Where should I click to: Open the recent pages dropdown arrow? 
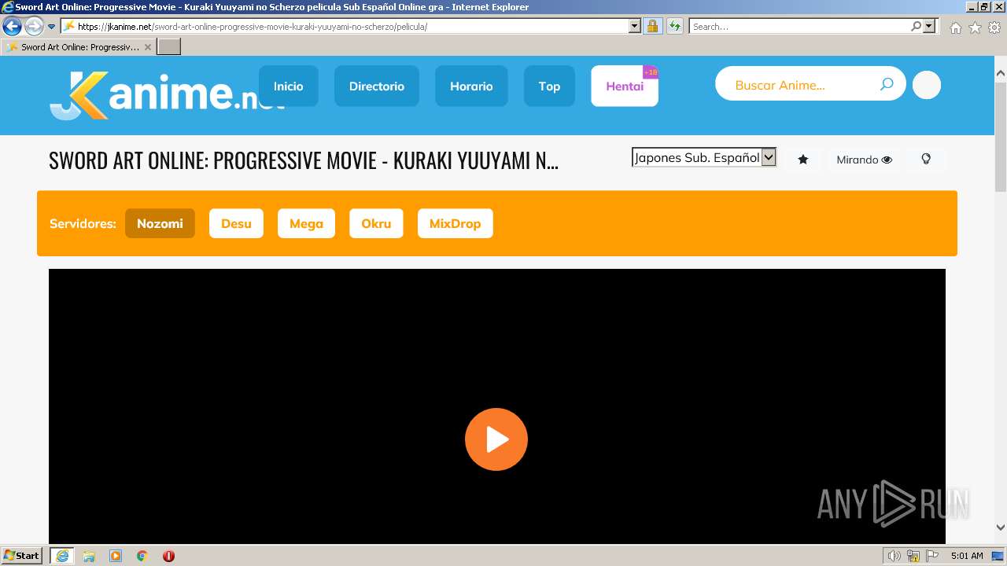(x=51, y=27)
